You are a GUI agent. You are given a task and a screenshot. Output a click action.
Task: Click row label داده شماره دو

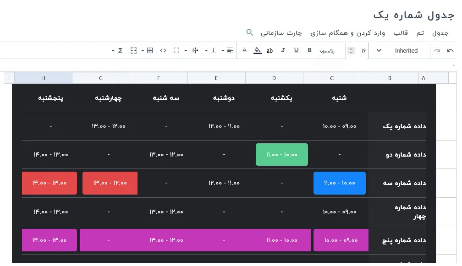[x=406, y=154]
